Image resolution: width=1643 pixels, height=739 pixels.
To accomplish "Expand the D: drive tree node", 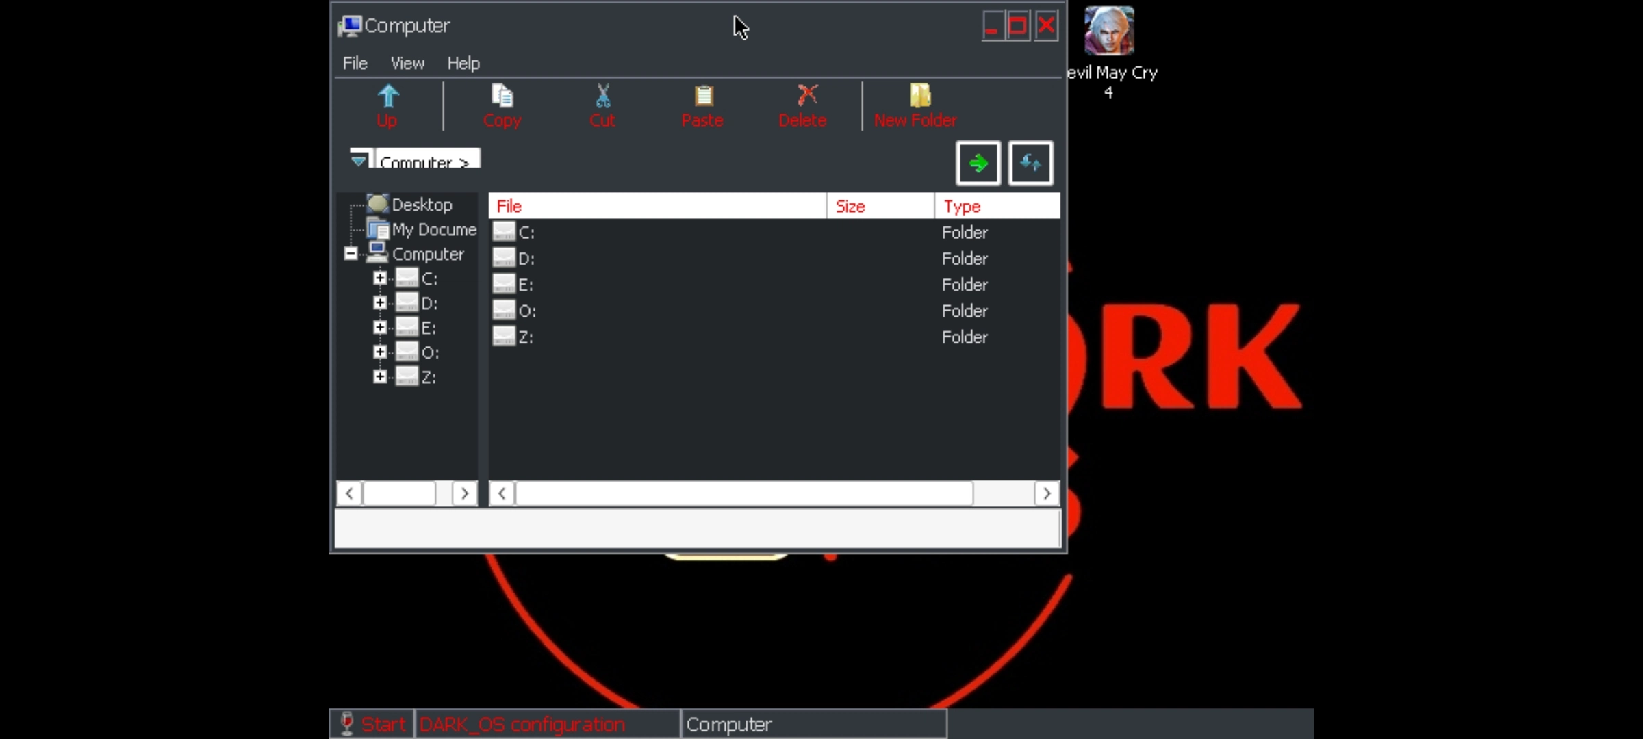I will click(x=380, y=302).
